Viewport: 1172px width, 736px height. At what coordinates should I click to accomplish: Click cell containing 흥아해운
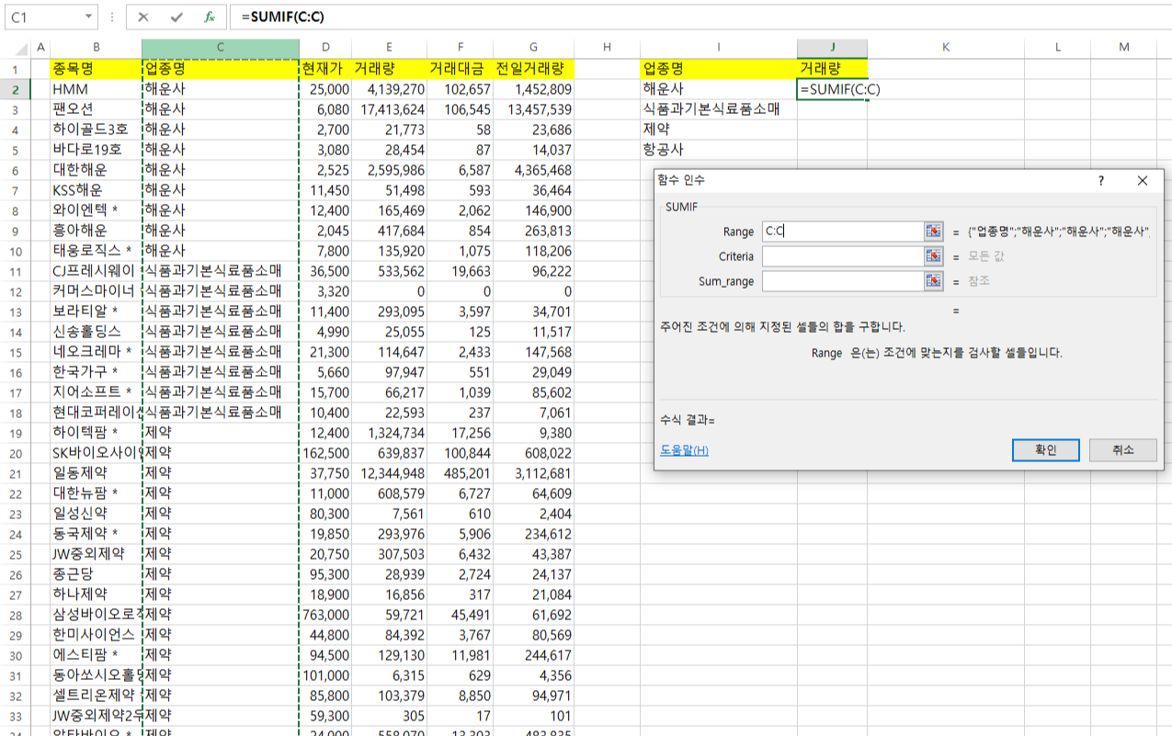tap(96, 231)
